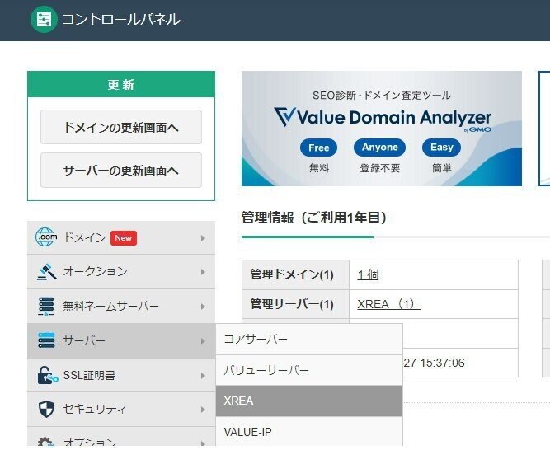Image resolution: width=550 pixels, height=450 pixels.
Task: Expand the SSL証明書 submenu arrow
Action: [x=203, y=375]
